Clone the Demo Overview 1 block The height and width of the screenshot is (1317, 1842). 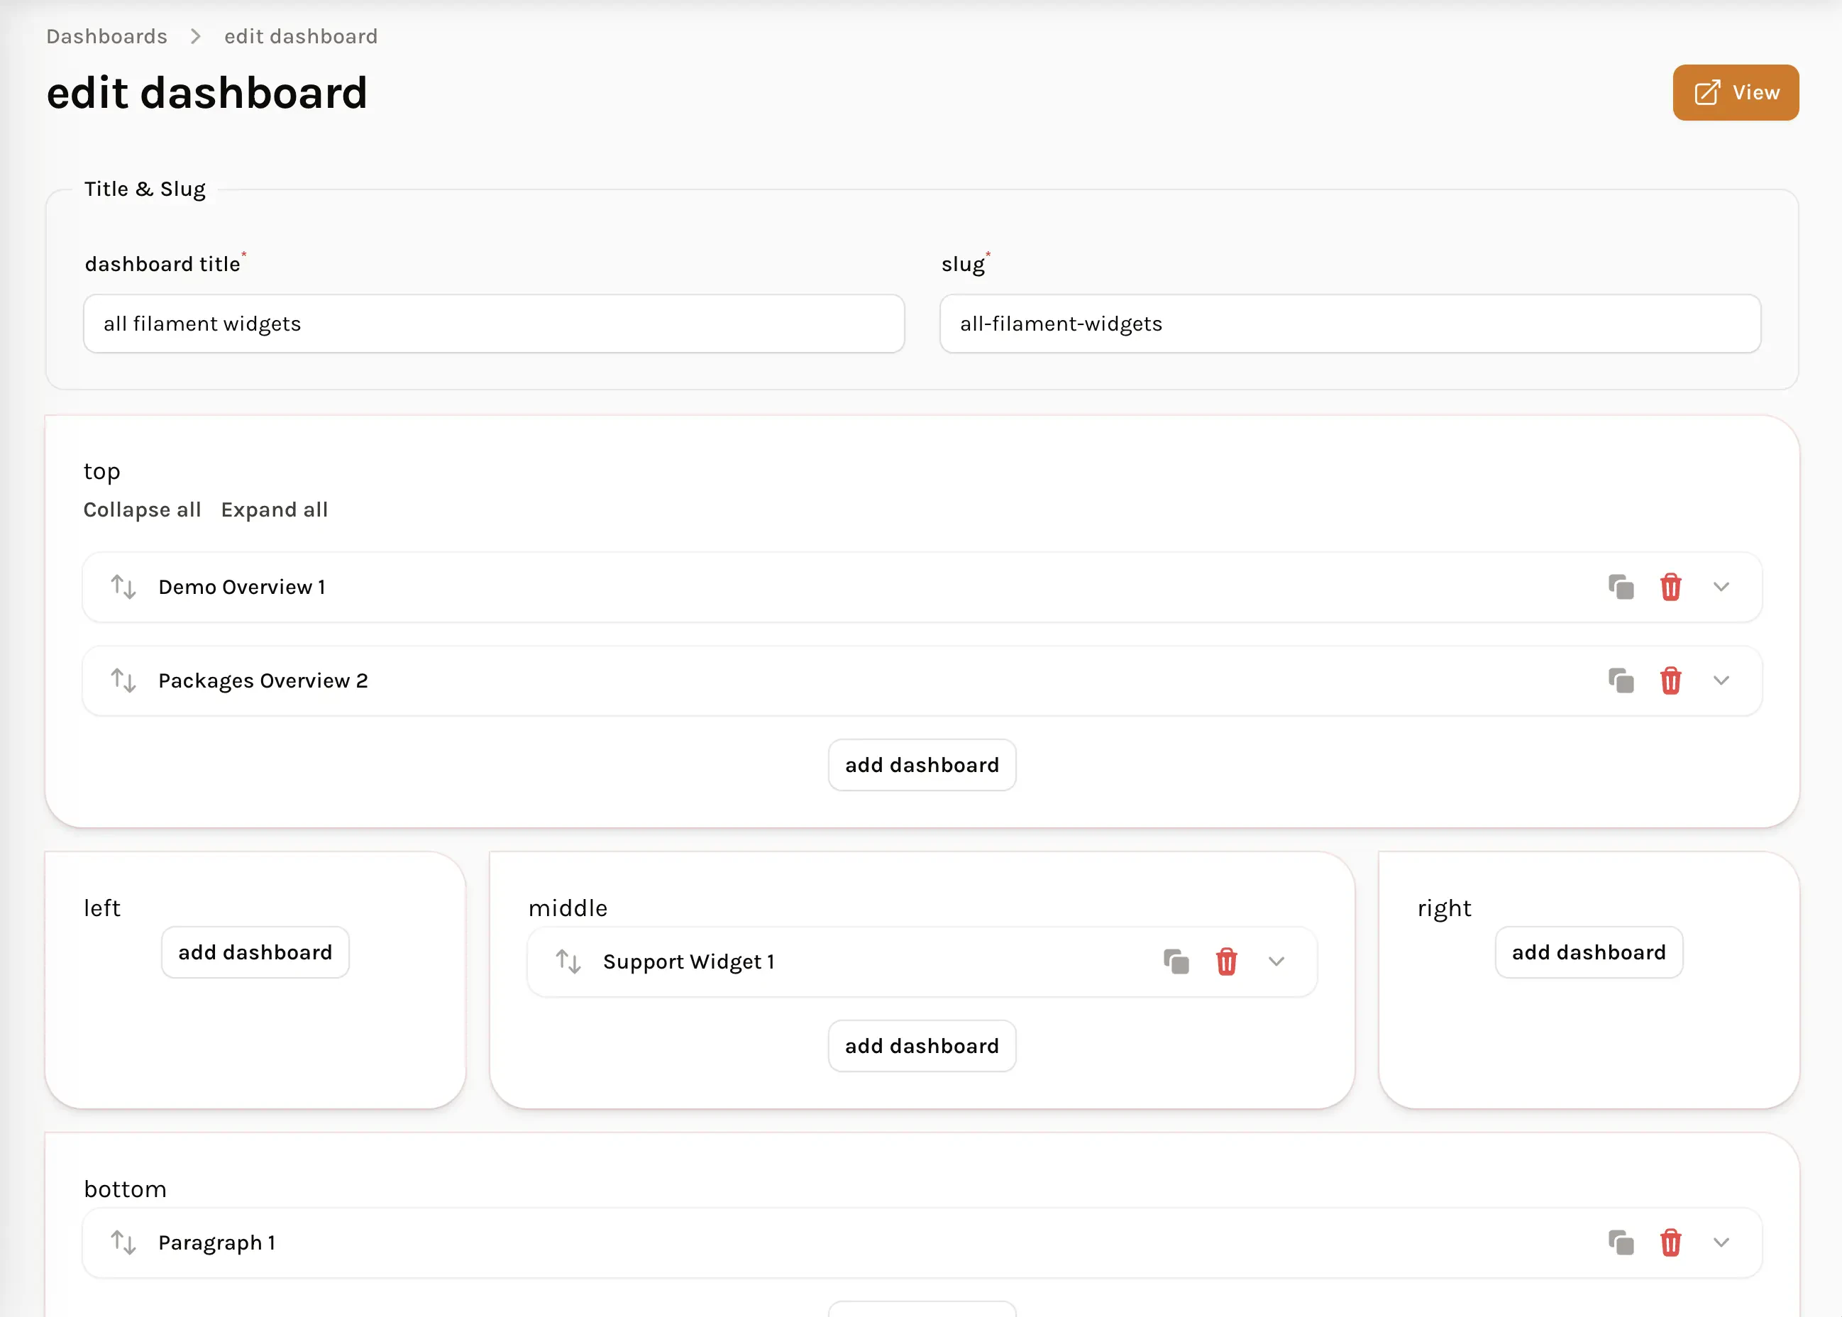(x=1621, y=587)
